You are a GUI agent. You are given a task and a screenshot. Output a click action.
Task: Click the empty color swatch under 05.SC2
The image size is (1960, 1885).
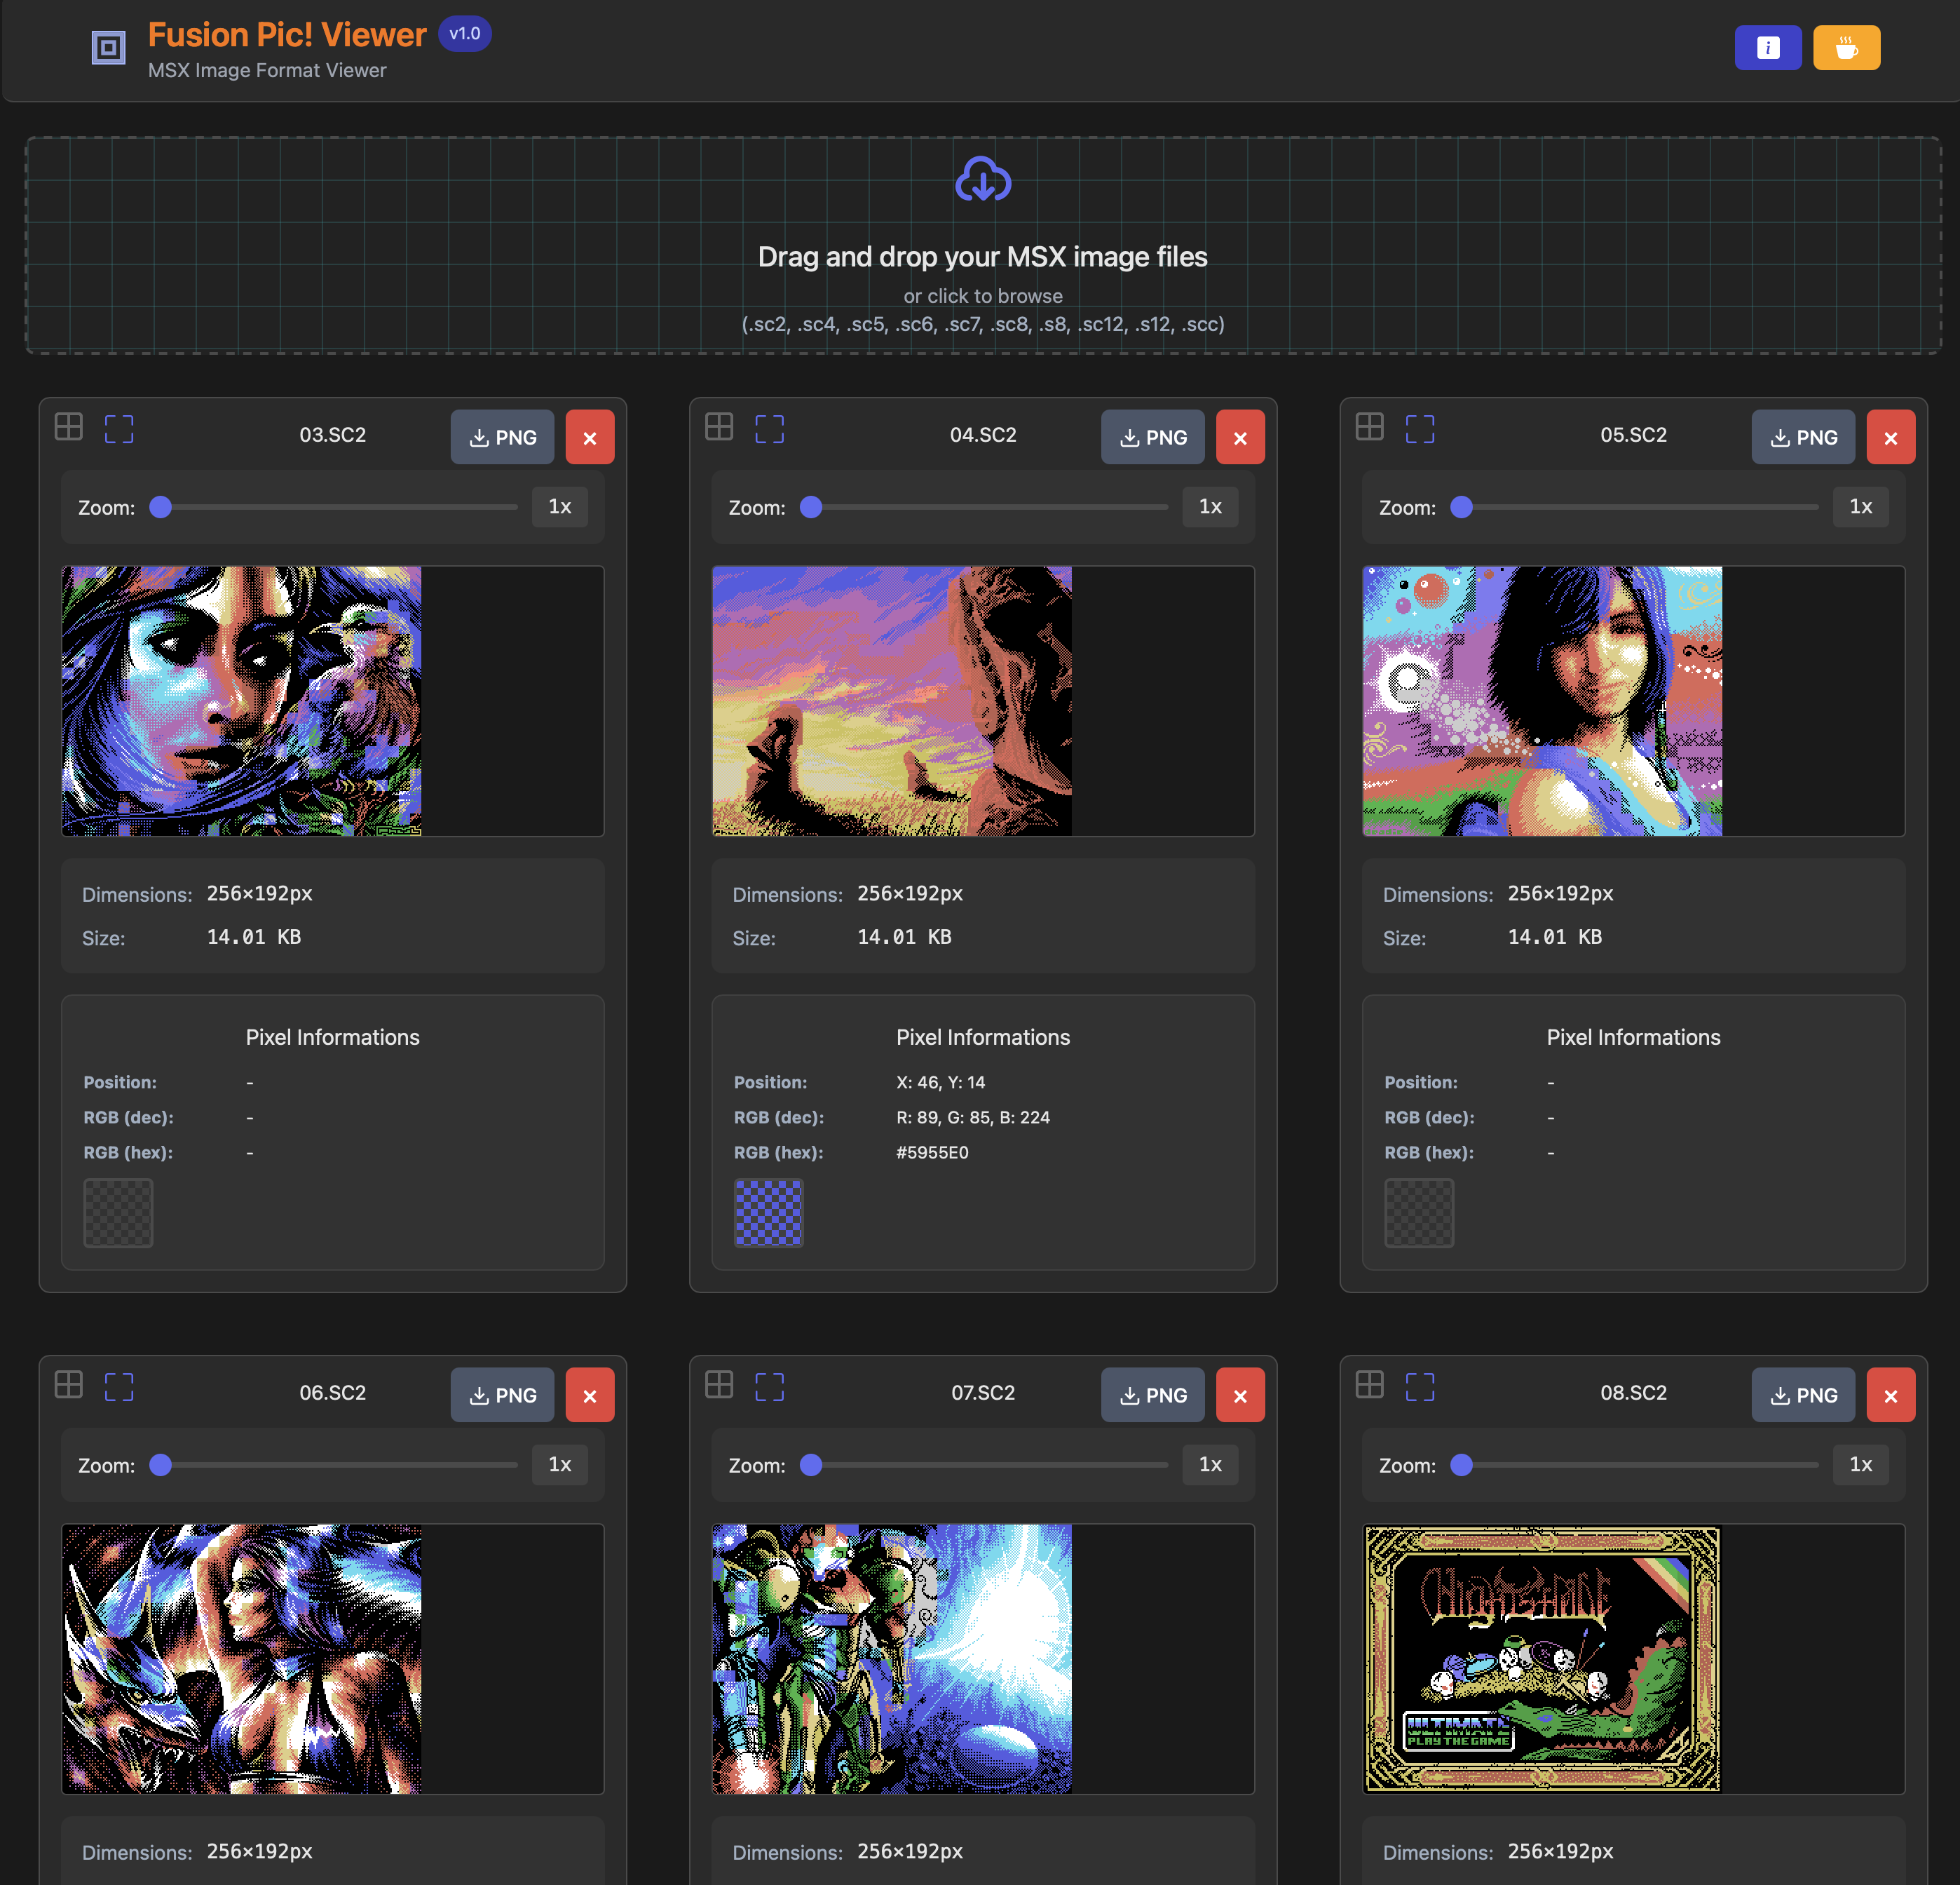[1418, 1212]
